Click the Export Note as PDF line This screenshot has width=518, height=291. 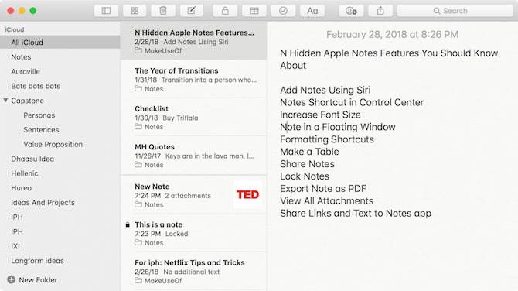tap(323, 189)
